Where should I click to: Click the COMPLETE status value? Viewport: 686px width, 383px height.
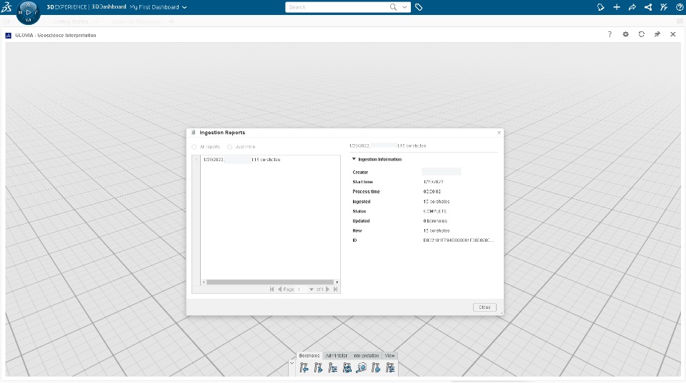point(435,211)
